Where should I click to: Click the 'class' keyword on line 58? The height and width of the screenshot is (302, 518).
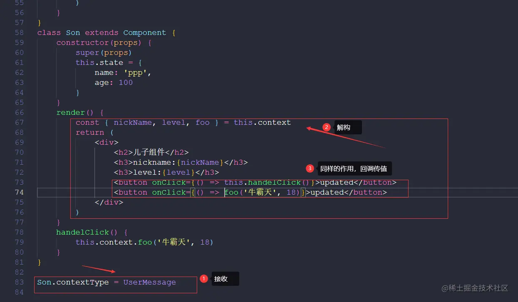(x=49, y=32)
